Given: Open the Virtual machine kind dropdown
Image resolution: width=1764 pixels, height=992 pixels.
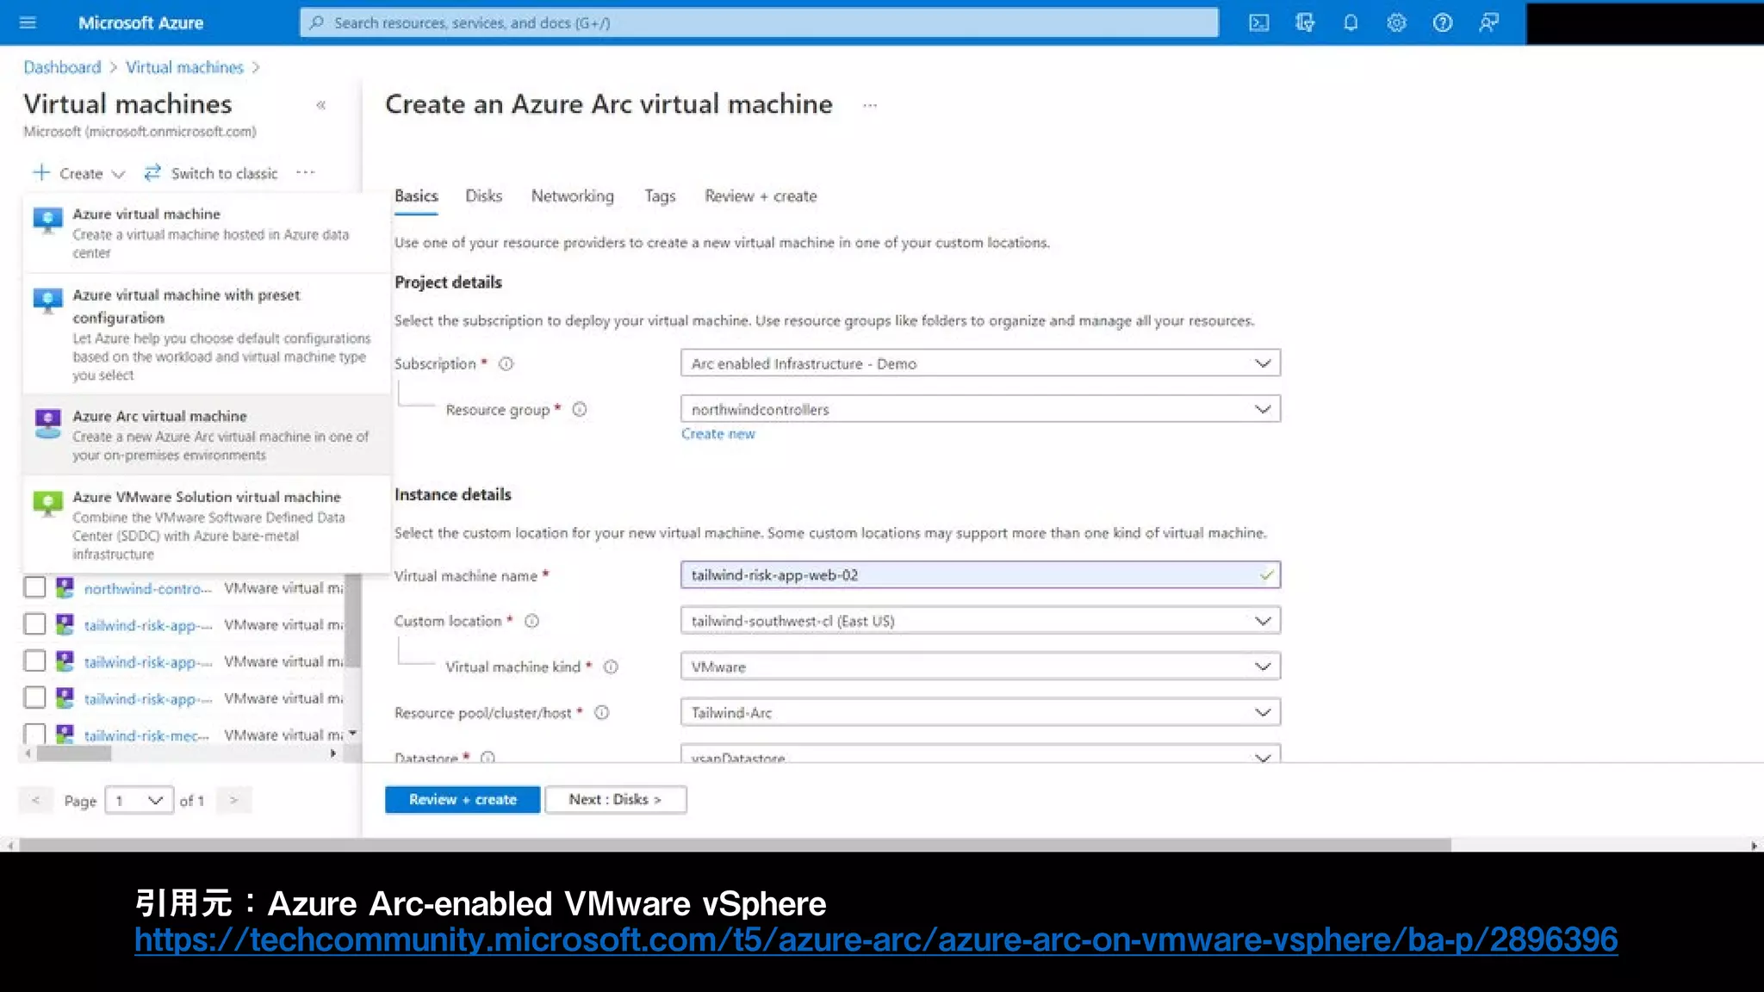Looking at the screenshot, I should click(x=980, y=666).
